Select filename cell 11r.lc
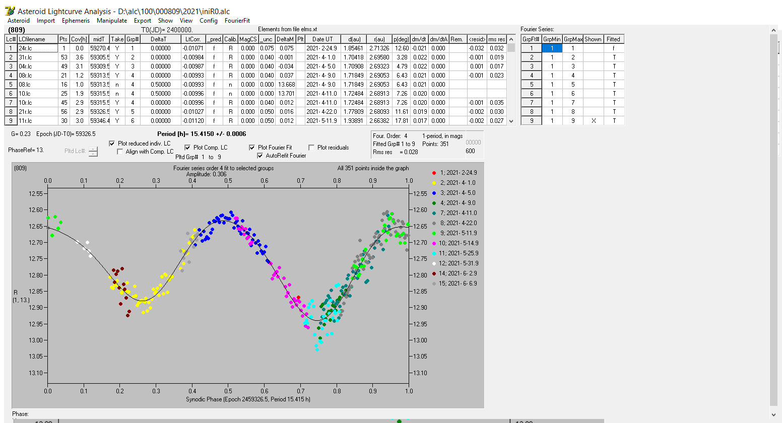782x423 pixels. coord(37,121)
